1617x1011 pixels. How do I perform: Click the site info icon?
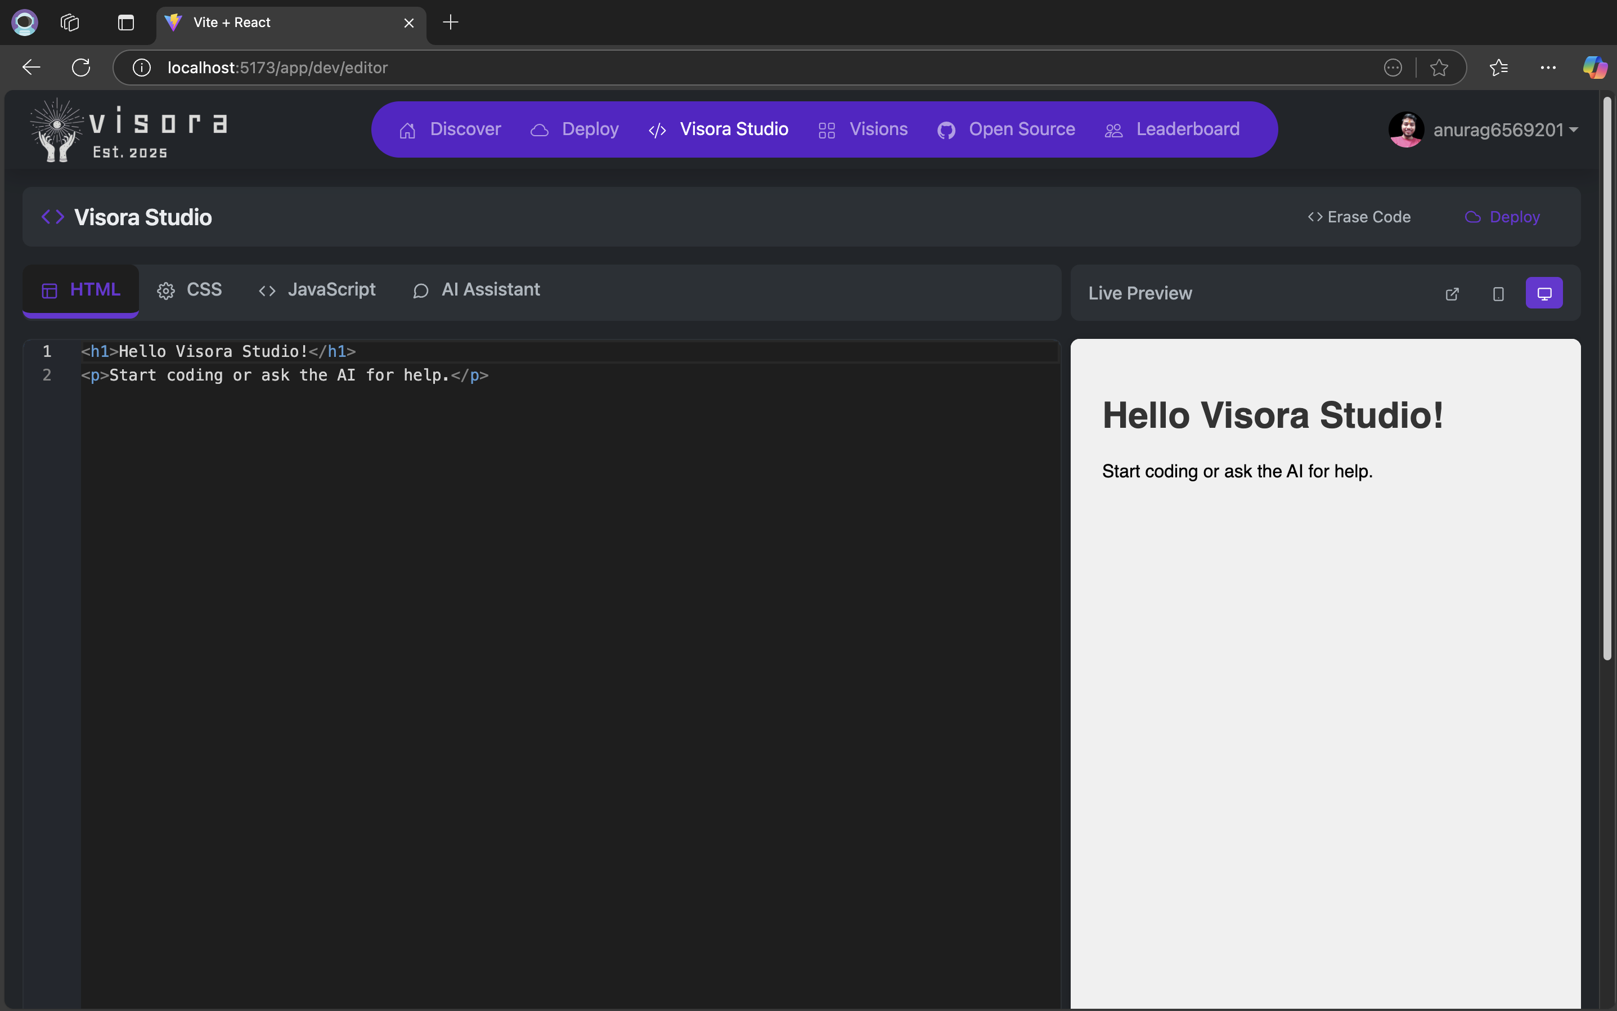tap(142, 68)
